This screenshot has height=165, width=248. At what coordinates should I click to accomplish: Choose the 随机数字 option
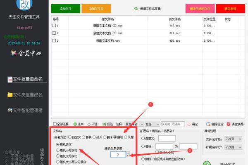click(58, 144)
